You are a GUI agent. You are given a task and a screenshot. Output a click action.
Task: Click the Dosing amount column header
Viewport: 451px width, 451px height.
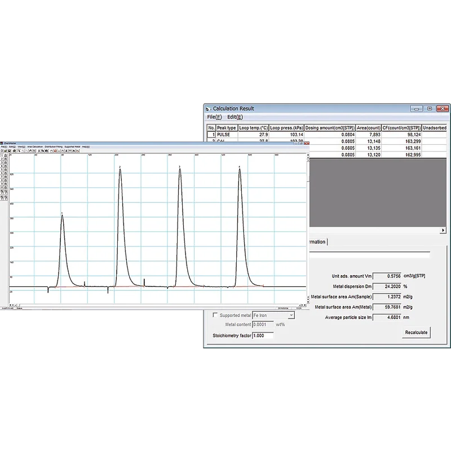point(330,128)
